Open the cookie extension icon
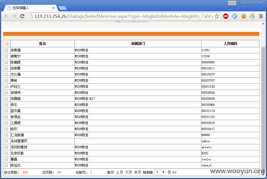The image size is (267, 179). click(243, 16)
